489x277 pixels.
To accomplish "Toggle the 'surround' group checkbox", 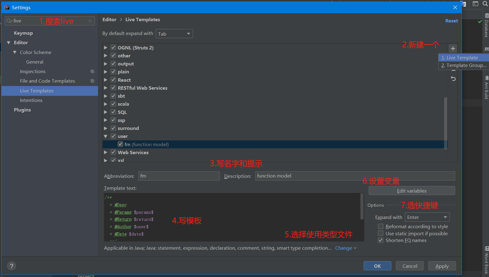I will [113, 128].
